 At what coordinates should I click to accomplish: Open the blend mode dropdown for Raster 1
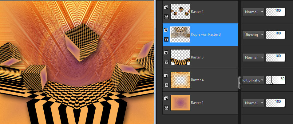tap(253, 103)
